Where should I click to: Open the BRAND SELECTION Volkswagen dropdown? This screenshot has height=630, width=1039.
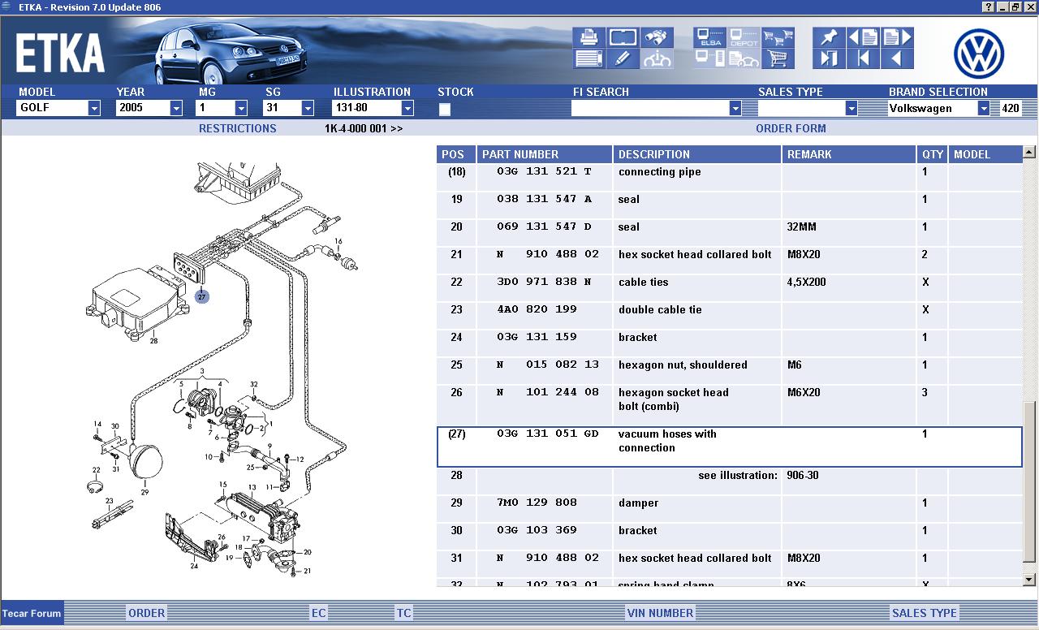point(939,108)
